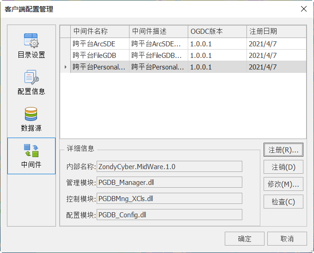
Task: Click the 注销(D) unregister button
Action: click(283, 167)
